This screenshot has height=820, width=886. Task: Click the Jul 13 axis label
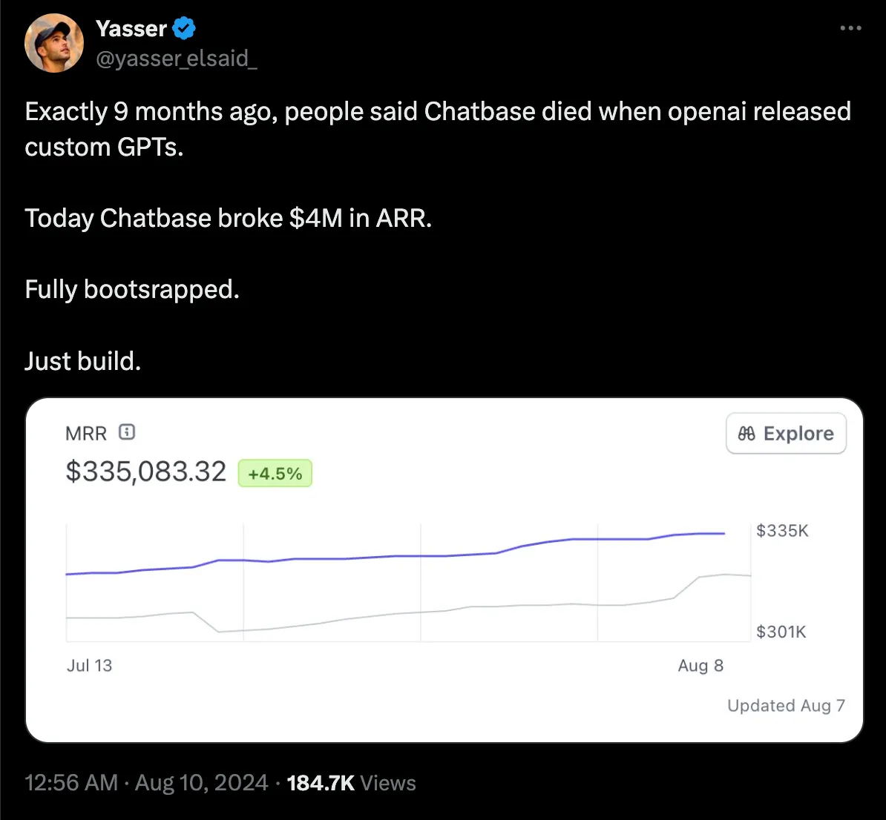click(x=89, y=665)
